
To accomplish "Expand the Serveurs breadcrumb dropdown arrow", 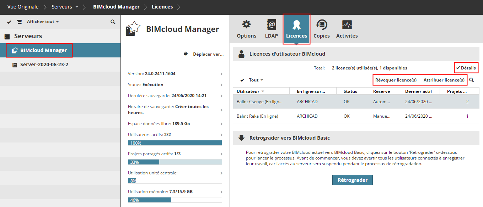I will tap(77, 7).
